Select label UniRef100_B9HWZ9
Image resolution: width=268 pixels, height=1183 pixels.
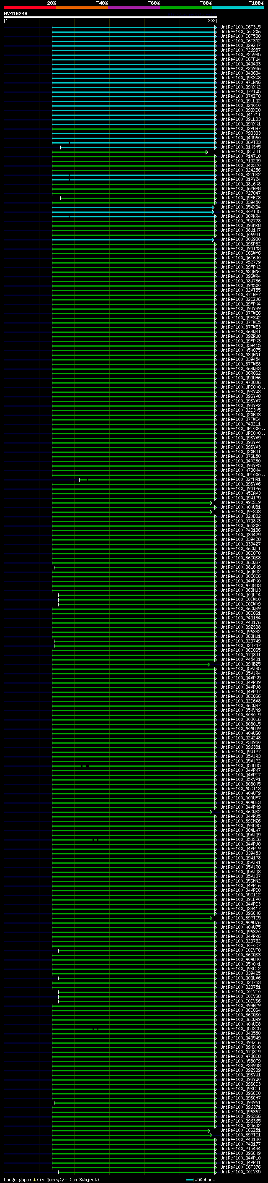[x=240, y=1006]
